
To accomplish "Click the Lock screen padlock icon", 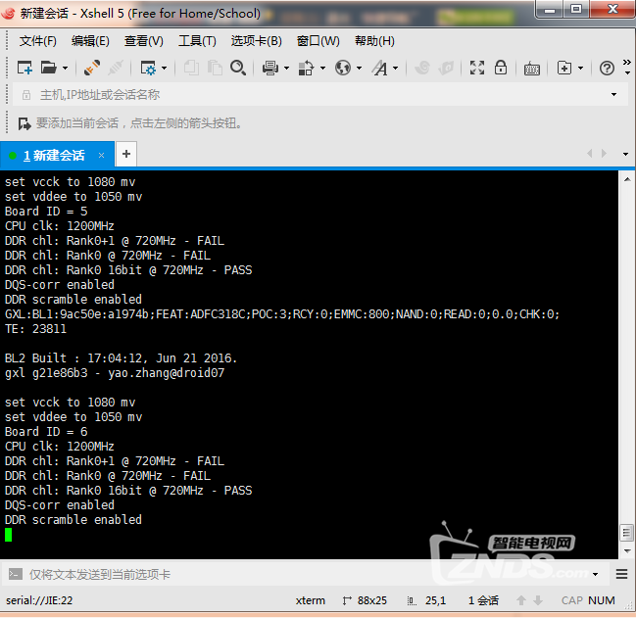I will click(x=501, y=68).
